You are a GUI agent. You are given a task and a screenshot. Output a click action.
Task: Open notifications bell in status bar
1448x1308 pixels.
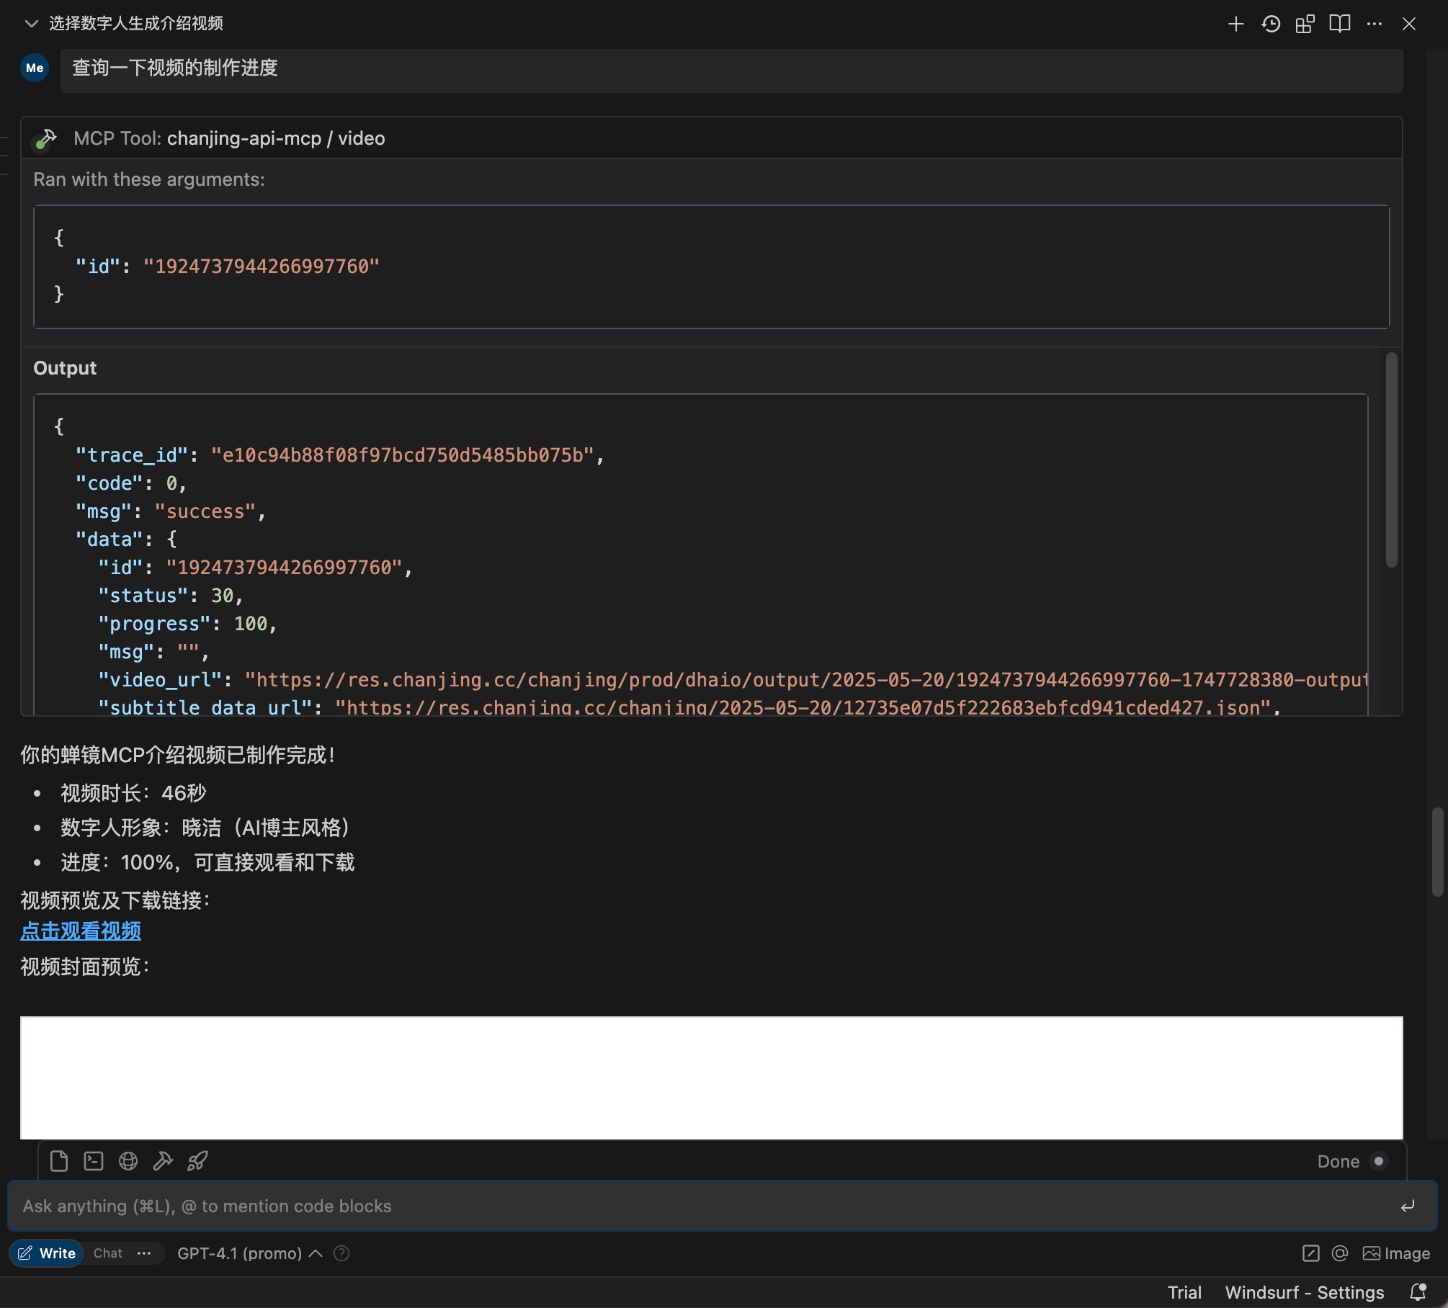click(x=1418, y=1292)
